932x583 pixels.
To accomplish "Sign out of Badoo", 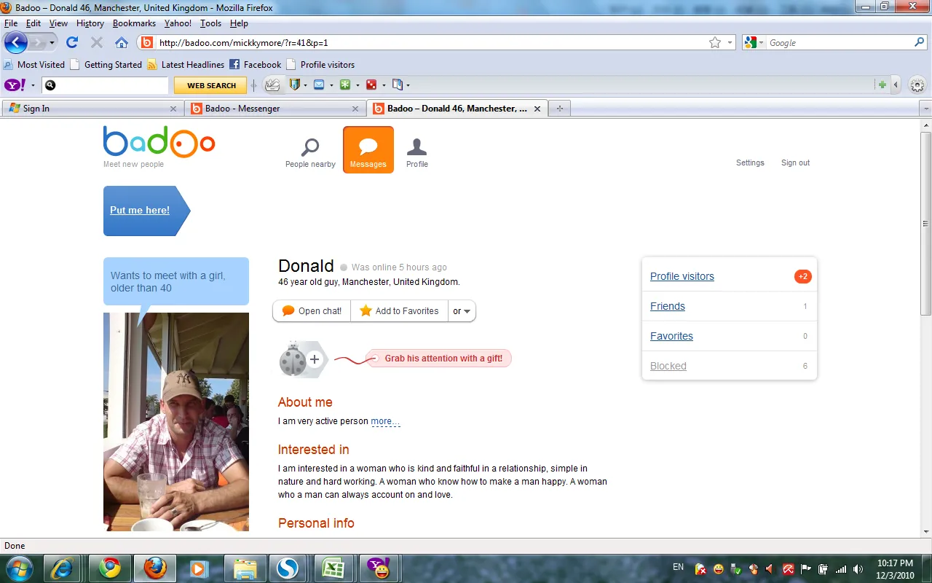I will click(x=795, y=163).
